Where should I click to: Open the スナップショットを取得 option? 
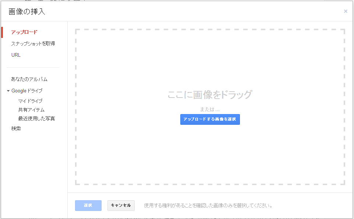pos(33,43)
